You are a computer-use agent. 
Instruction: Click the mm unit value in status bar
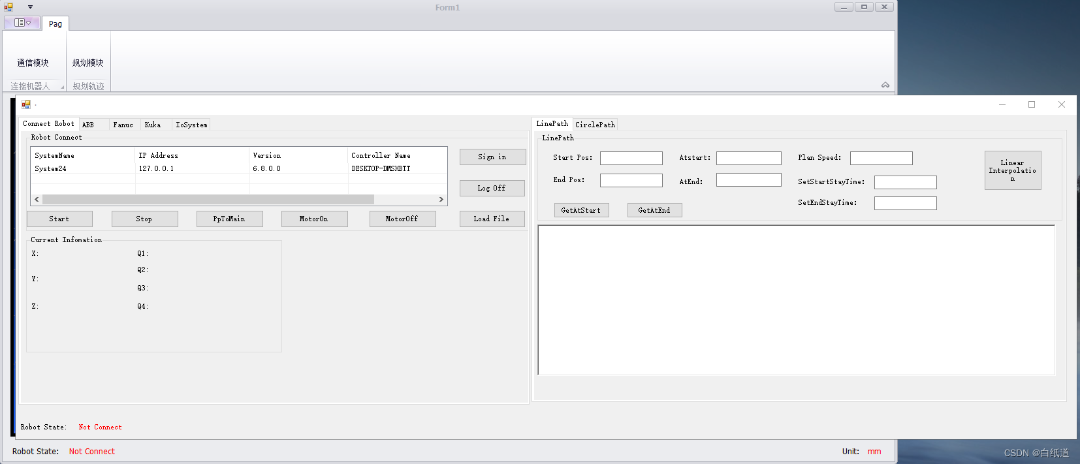[x=874, y=451]
